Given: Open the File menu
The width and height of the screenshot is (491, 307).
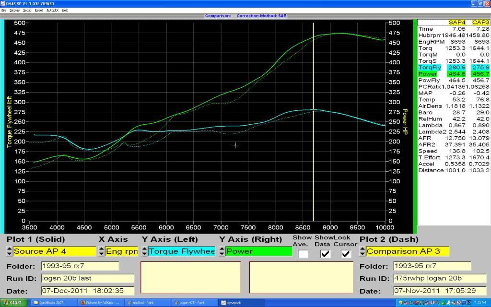Looking at the screenshot, I should click(x=4, y=11).
